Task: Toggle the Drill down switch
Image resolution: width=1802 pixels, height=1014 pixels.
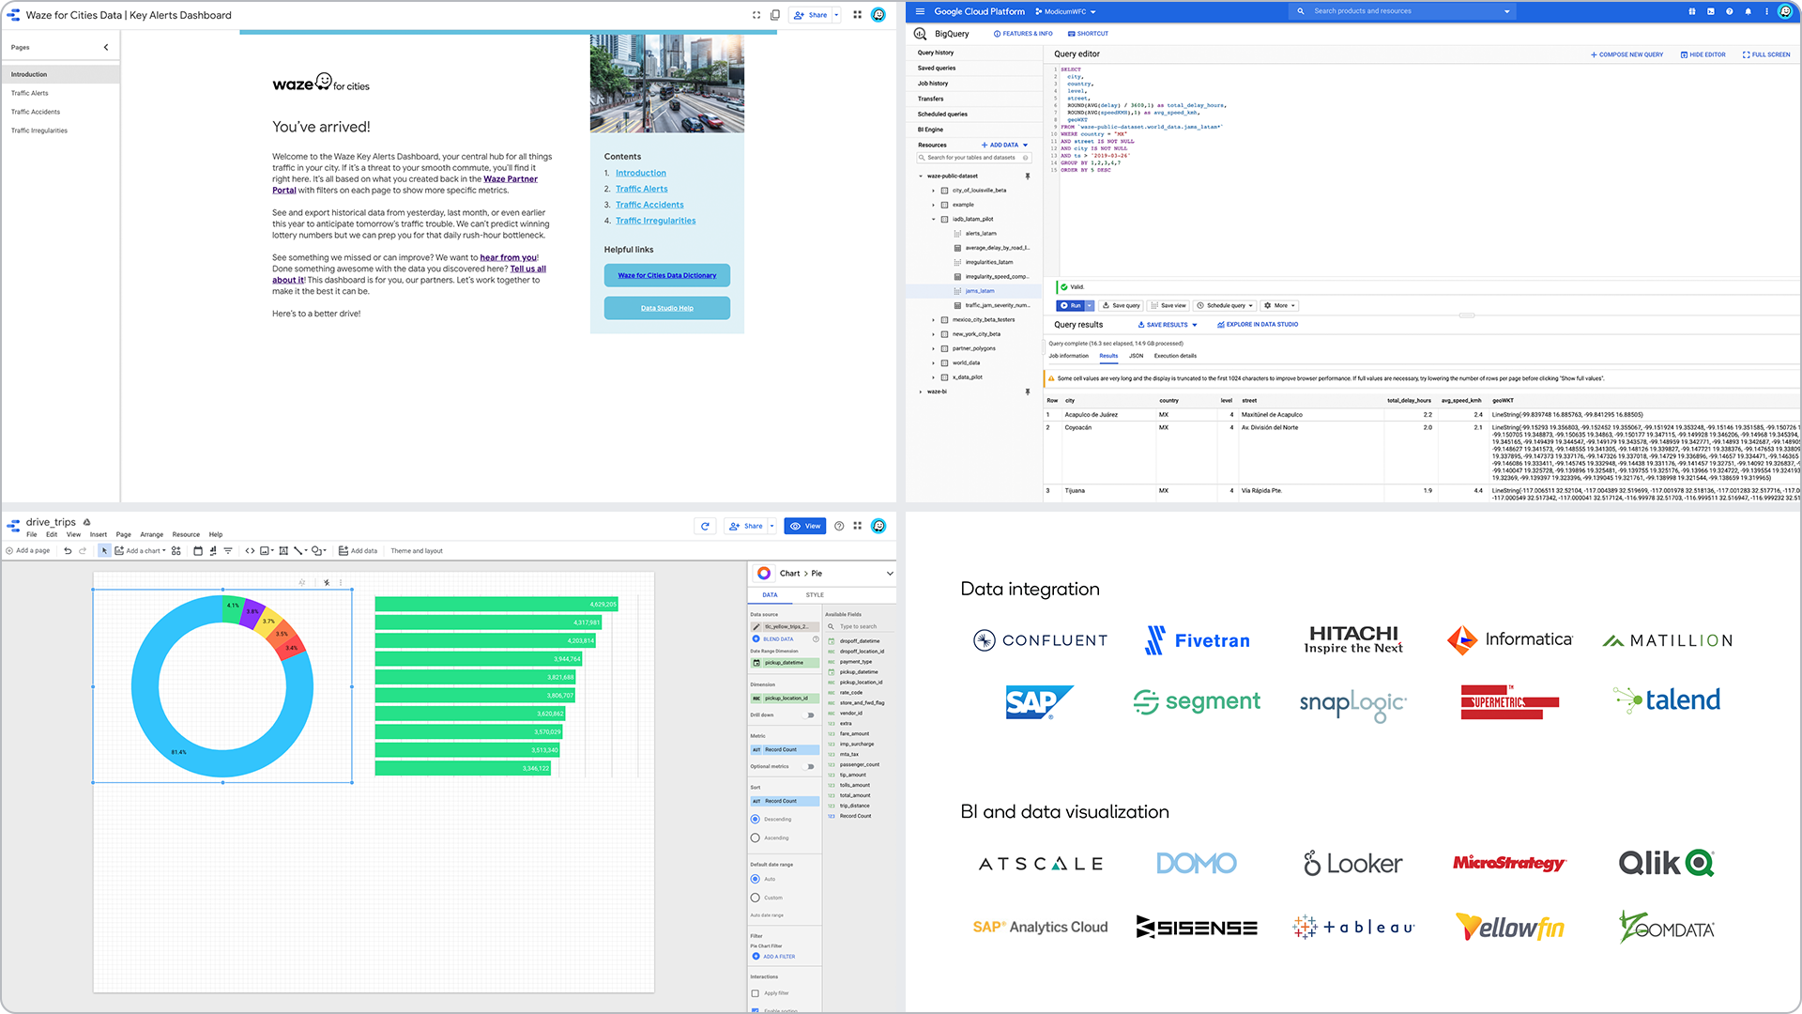Action: pyautogui.click(x=810, y=715)
